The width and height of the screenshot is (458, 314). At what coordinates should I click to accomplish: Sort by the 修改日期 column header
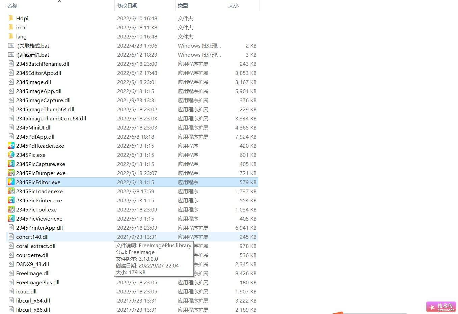(127, 6)
